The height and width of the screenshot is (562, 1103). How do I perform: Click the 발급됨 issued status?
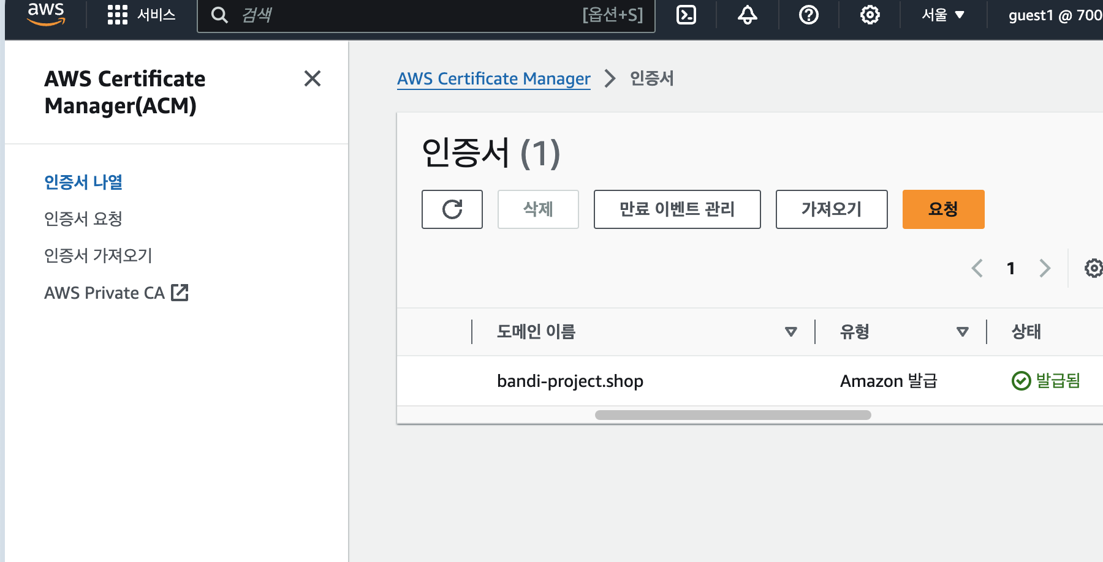1046,381
